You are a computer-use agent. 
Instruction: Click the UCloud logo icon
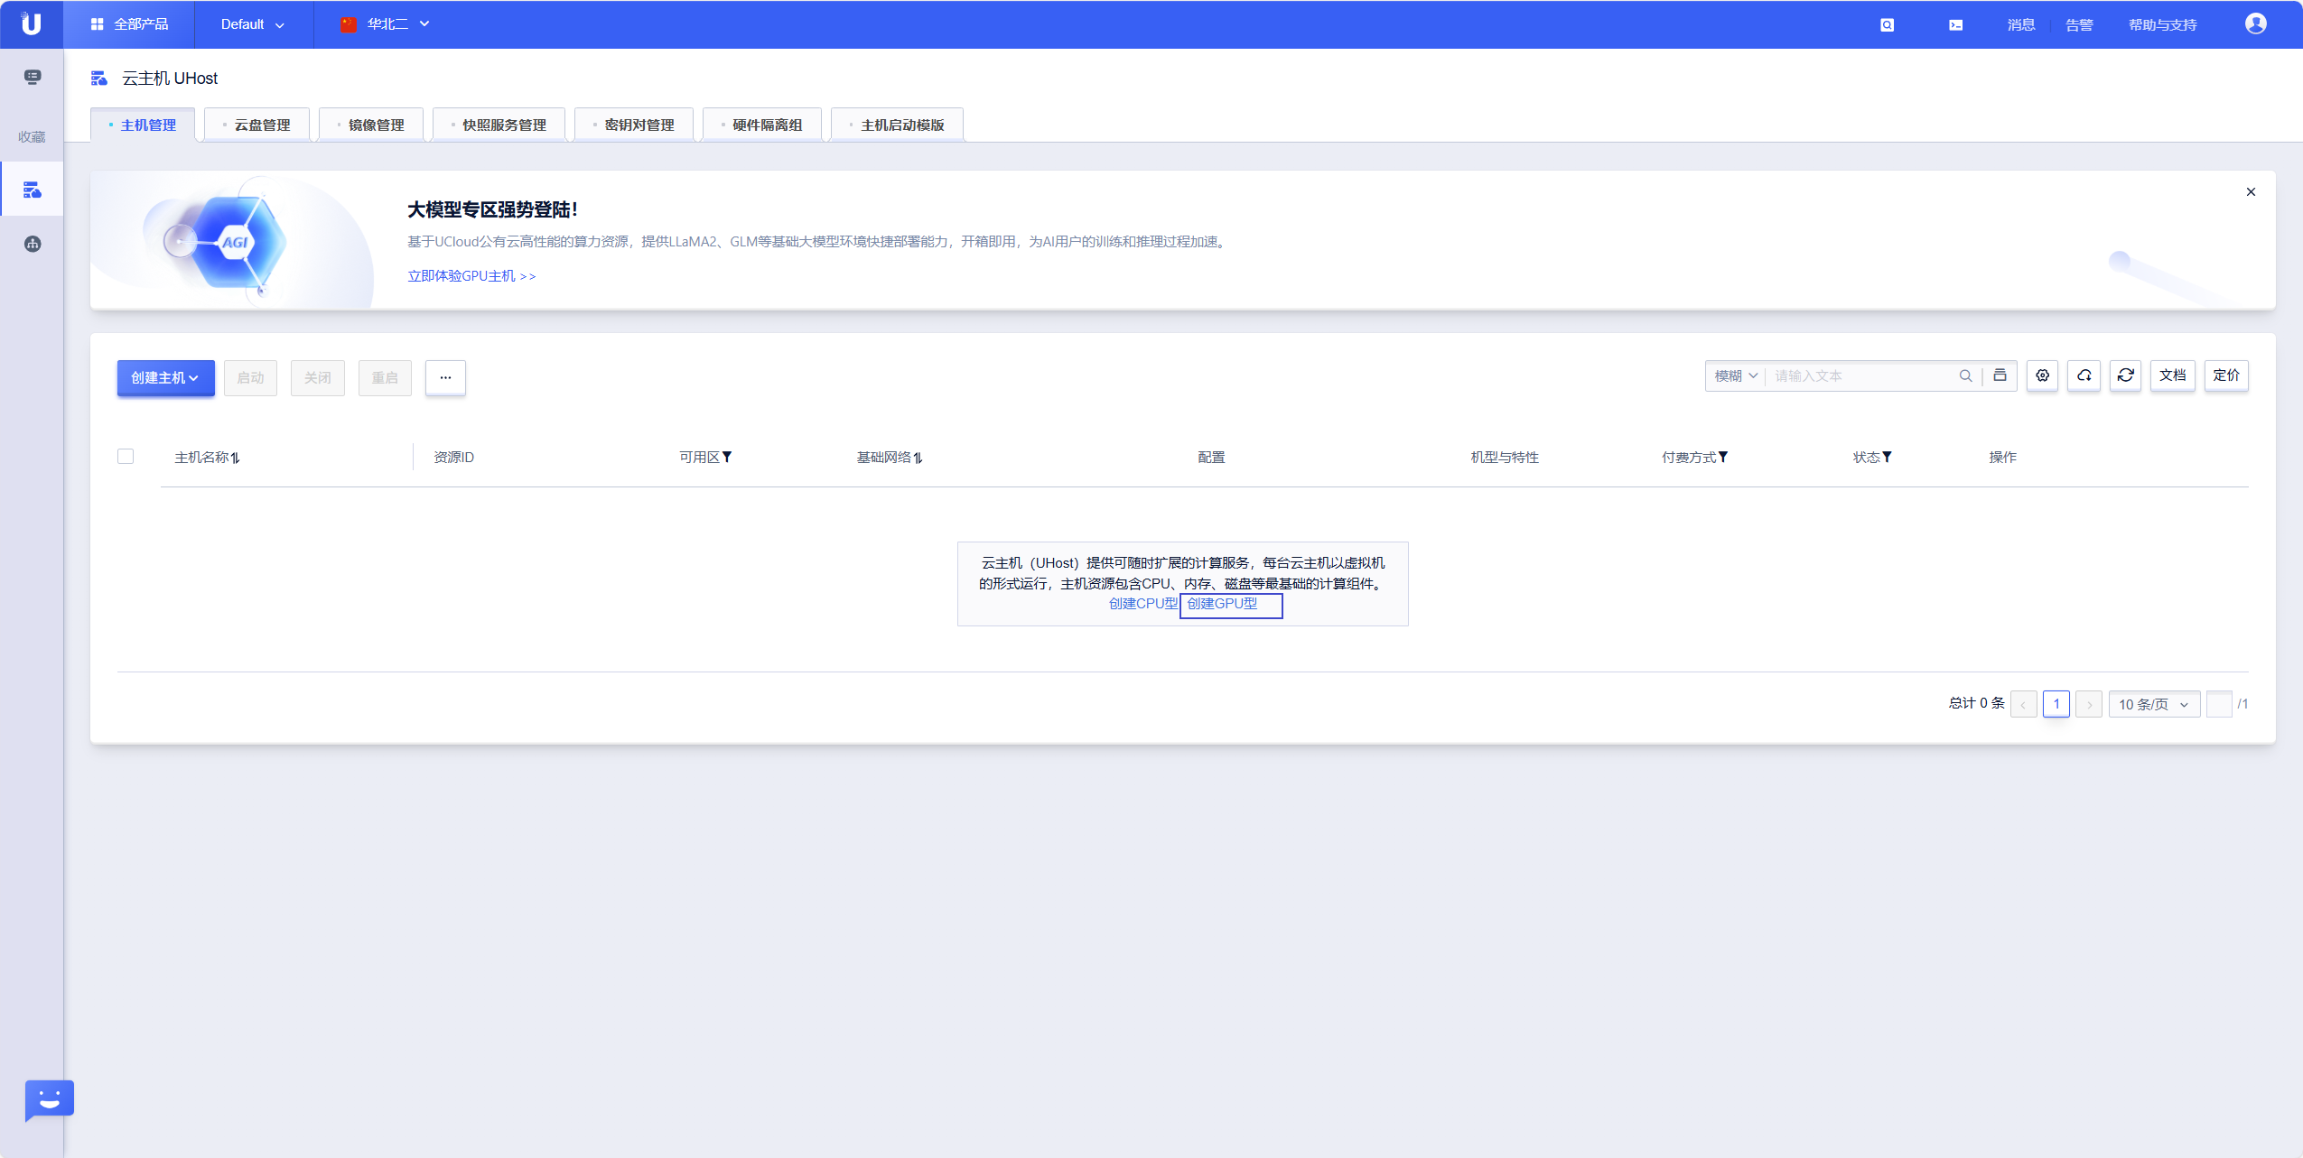(x=31, y=23)
